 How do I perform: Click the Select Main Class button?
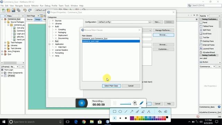[x=111, y=86]
